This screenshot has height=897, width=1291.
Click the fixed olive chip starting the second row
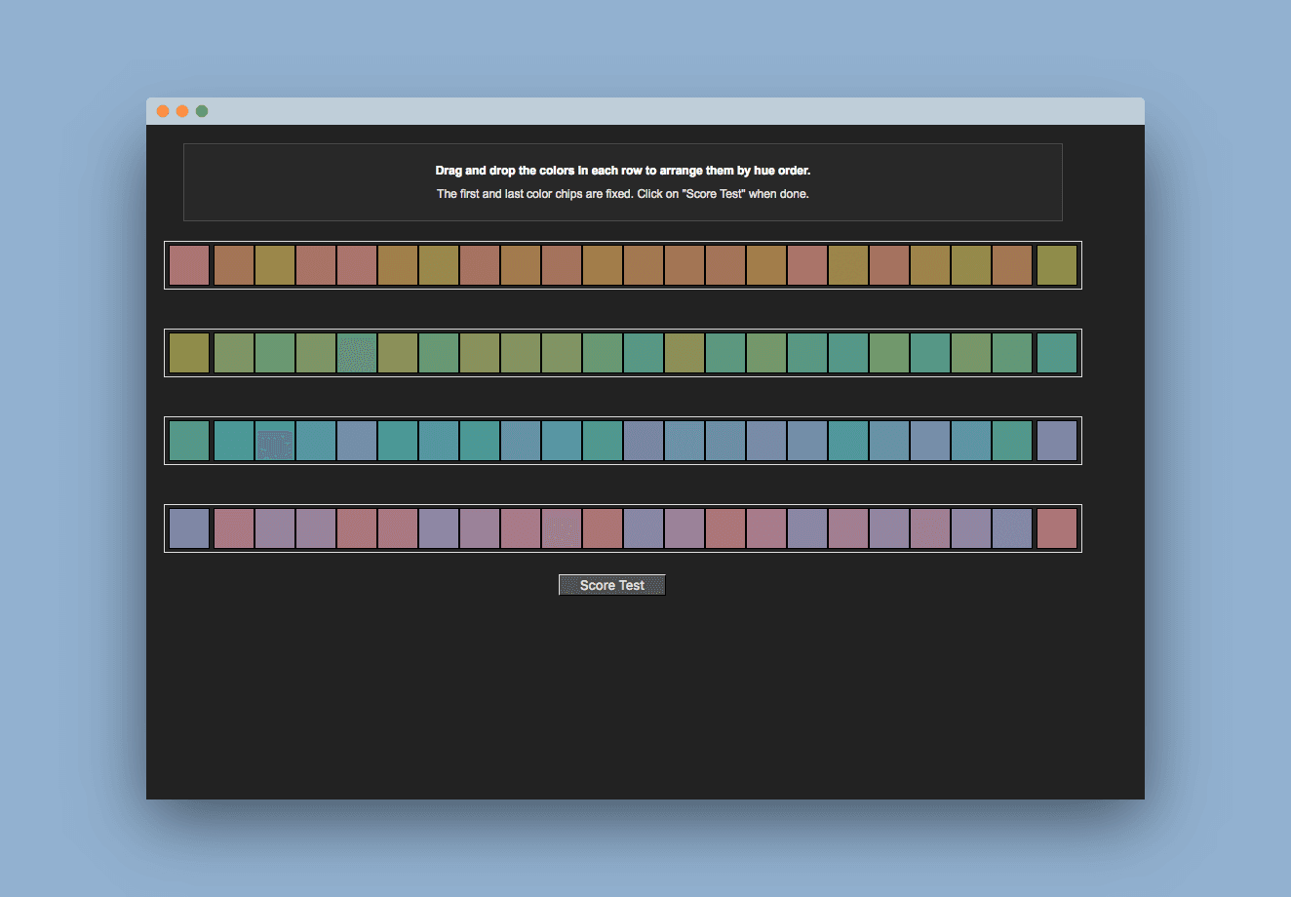[189, 353]
